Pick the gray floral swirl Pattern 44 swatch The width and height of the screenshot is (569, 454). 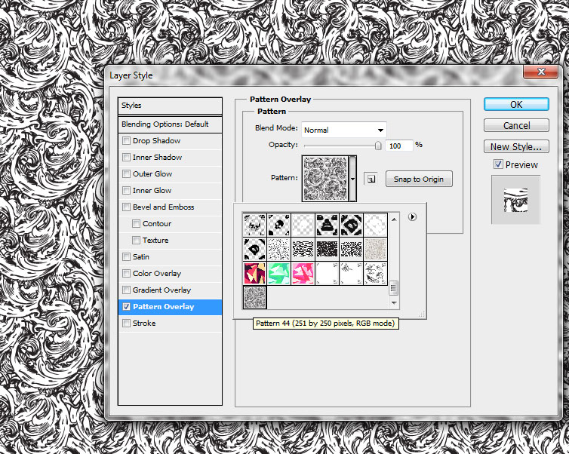[x=255, y=297]
